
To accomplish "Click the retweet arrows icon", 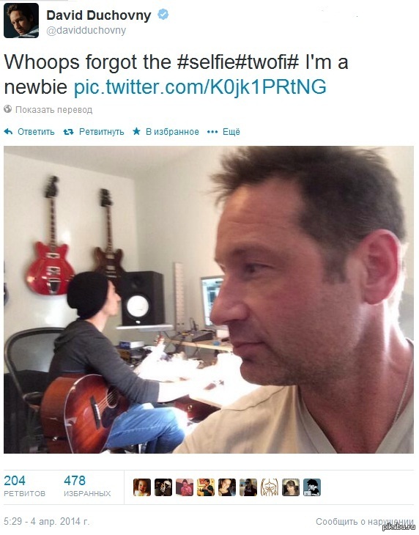I will point(69,132).
